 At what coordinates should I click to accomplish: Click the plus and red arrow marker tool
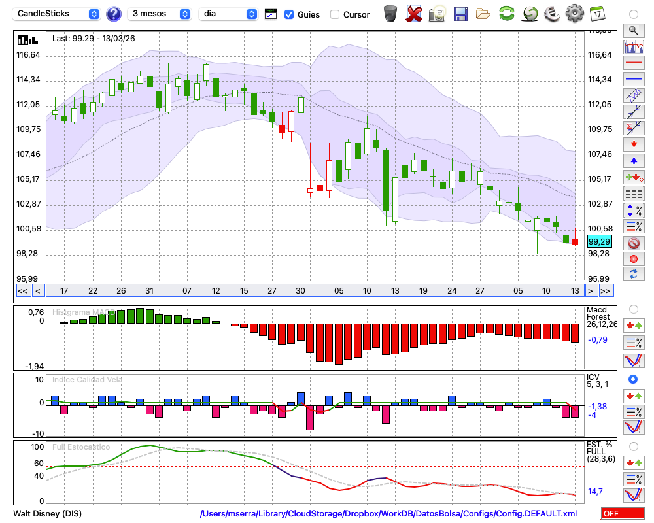[634, 178]
